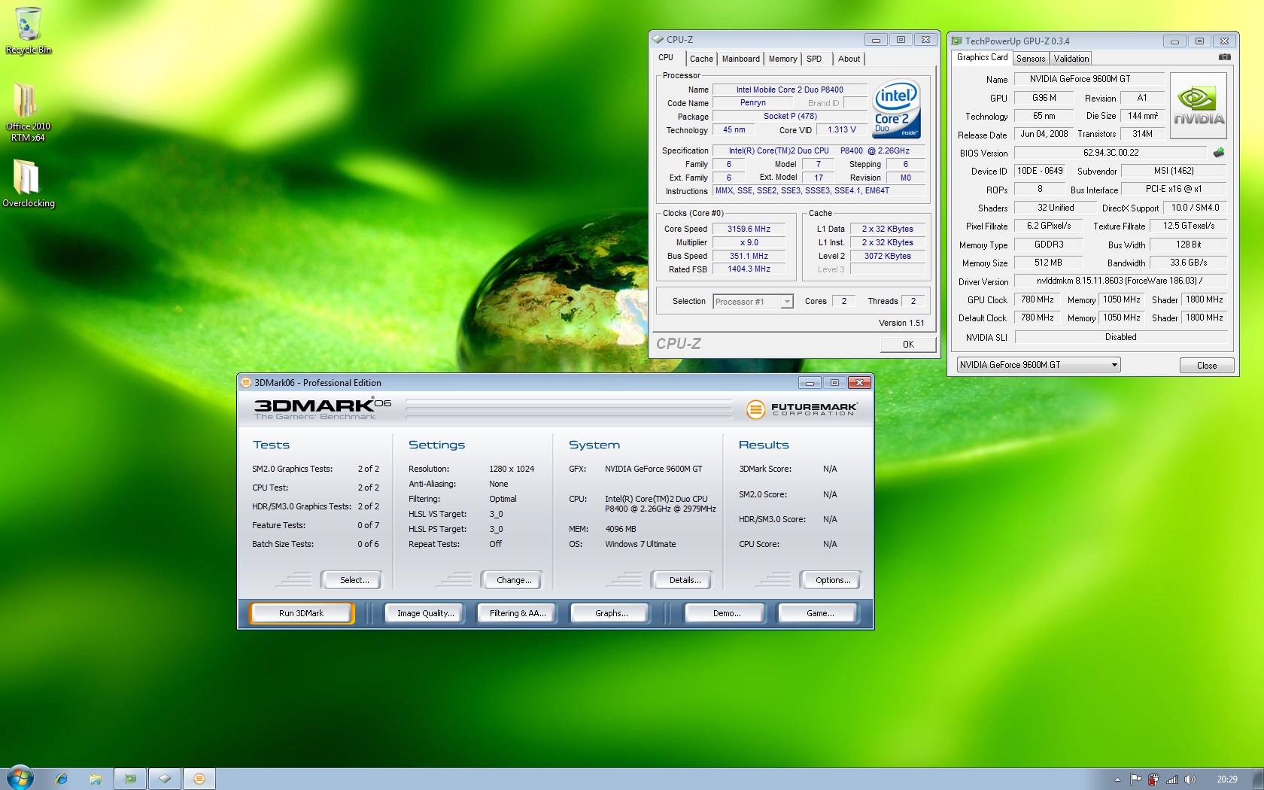Switch to the Memory tab in CPU-Z
This screenshot has height=790, width=1264.
click(x=782, y=59)
